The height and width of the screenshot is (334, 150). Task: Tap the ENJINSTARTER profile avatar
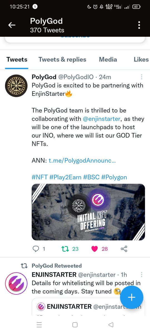[16, 283]
